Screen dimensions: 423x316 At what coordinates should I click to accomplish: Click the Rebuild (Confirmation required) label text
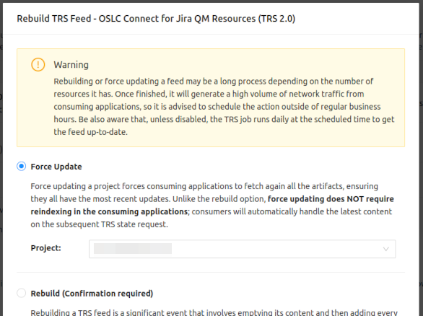coord(92,294)
